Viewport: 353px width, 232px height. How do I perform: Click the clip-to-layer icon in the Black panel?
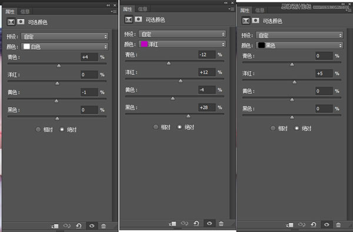[x=289, y=224]
